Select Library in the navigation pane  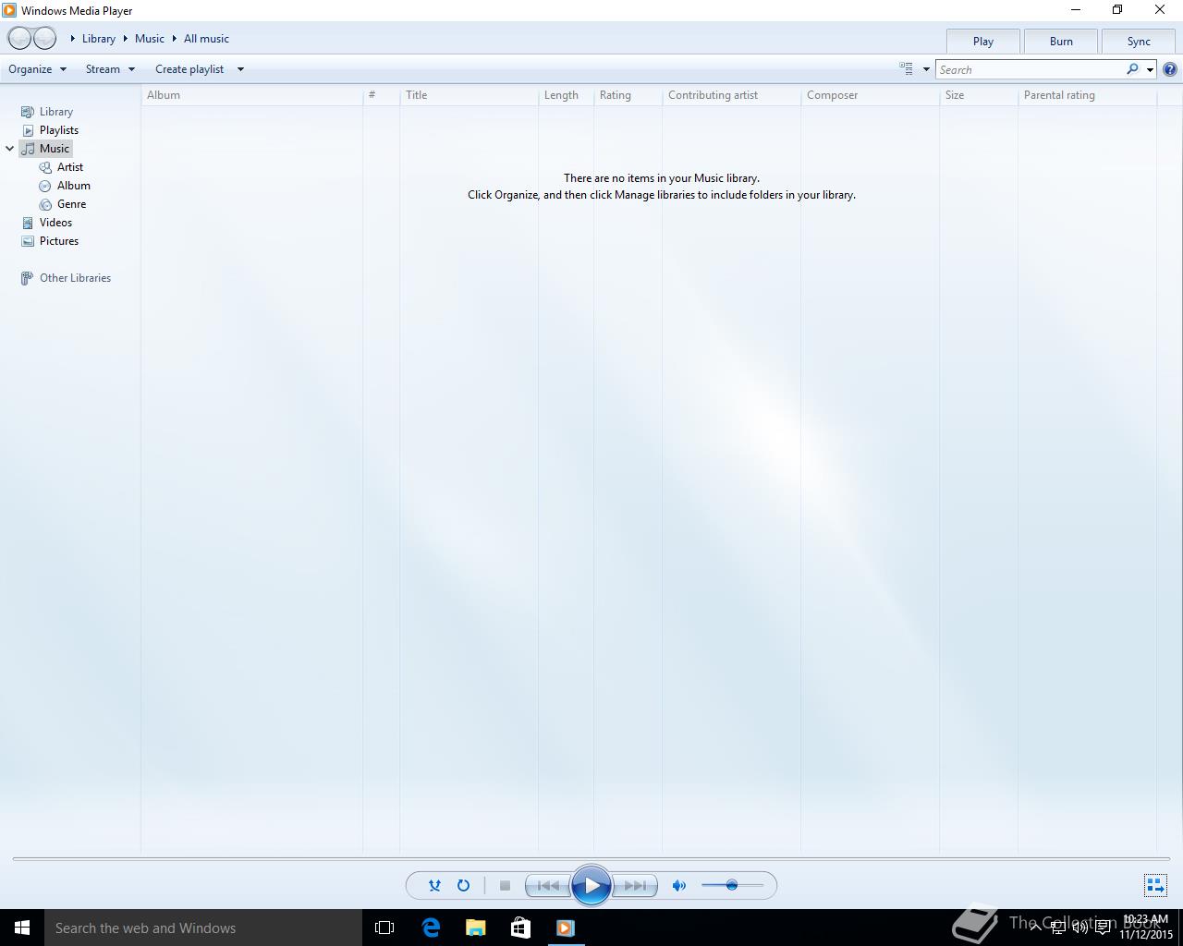coord(47,112)
